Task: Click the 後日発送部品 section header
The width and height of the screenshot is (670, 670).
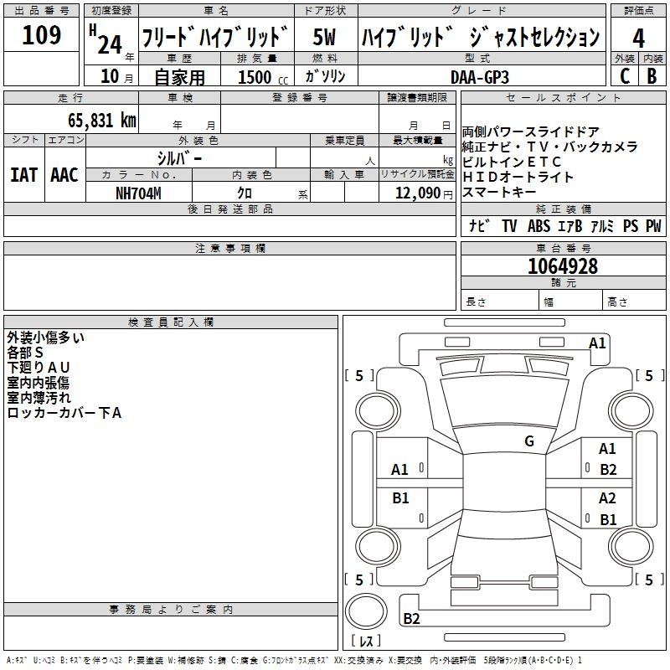Action: click(229, 209)
